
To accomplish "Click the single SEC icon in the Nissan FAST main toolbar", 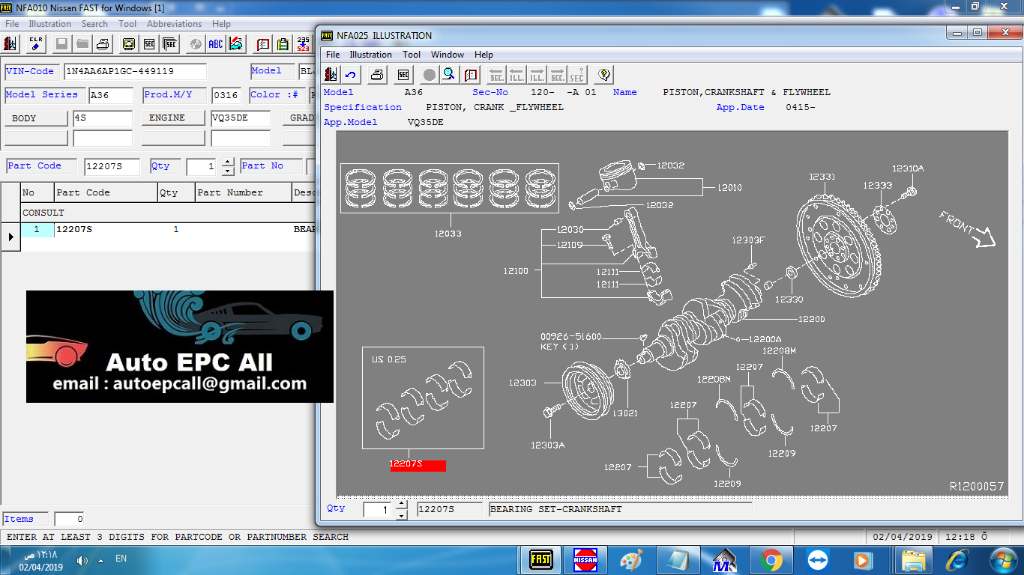I will click(149, 44).
